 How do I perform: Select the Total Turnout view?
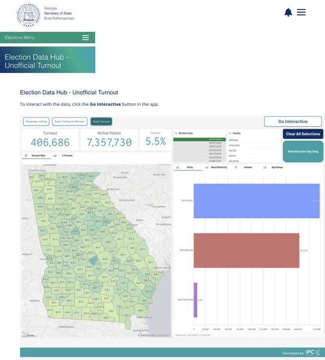pyautogui.click(x=101, y=121)
